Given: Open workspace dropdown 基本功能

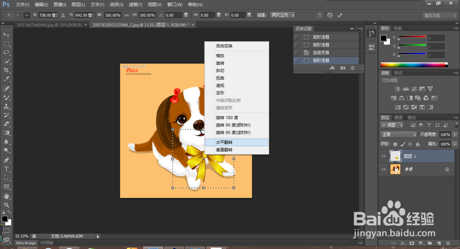Looking at the screenshot, I should pos(440,16).
